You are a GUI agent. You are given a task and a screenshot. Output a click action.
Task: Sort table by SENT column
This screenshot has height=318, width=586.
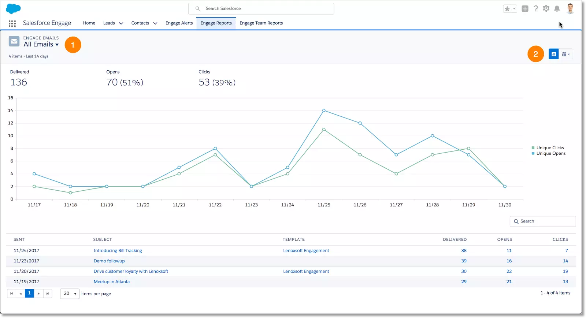[x=19, y=240]
